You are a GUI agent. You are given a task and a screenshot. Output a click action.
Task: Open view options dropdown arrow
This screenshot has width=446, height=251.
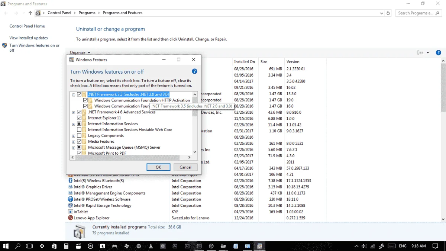pyautogui.click(x=428, y=52)
